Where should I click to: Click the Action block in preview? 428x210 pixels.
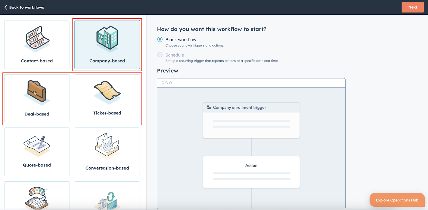point(251,172)
